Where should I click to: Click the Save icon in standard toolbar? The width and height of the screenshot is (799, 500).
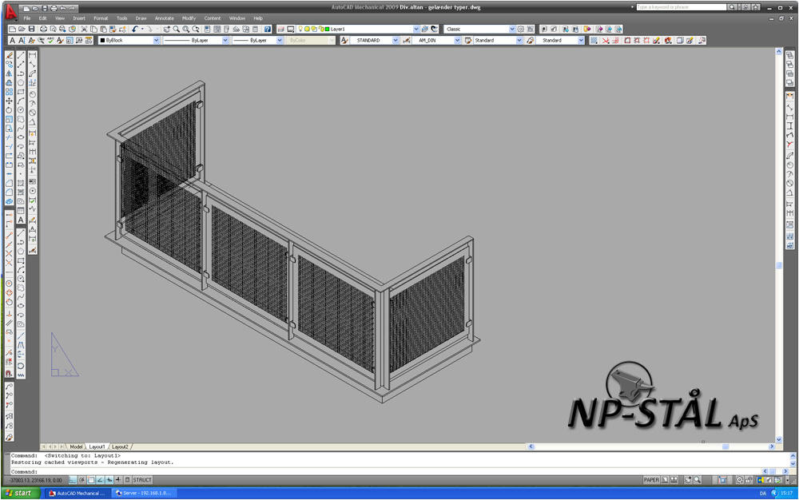[32, 29]
